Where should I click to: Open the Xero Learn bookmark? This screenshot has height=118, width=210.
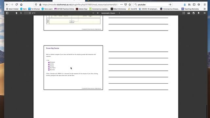tap(47, 9)
